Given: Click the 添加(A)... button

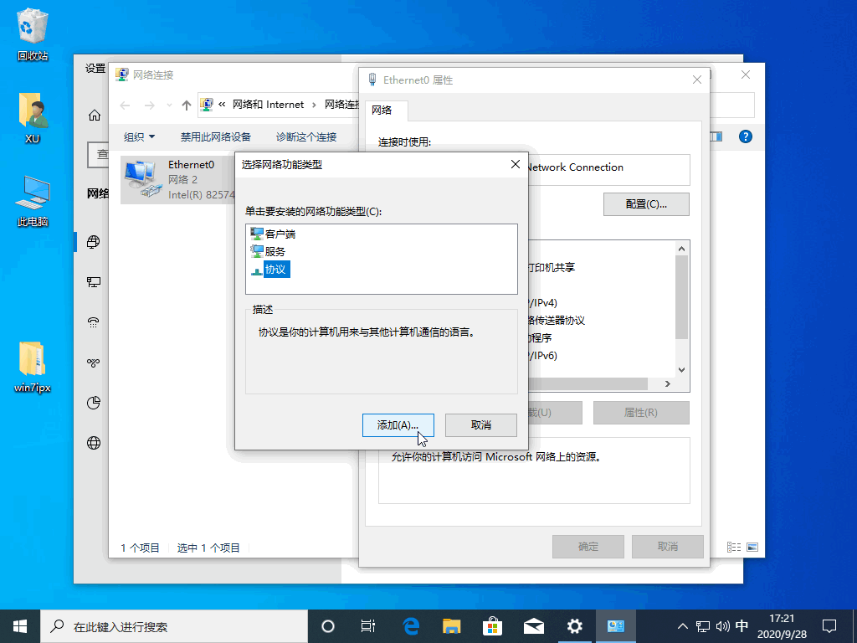Looking at the screenshot, I should 398,425.
